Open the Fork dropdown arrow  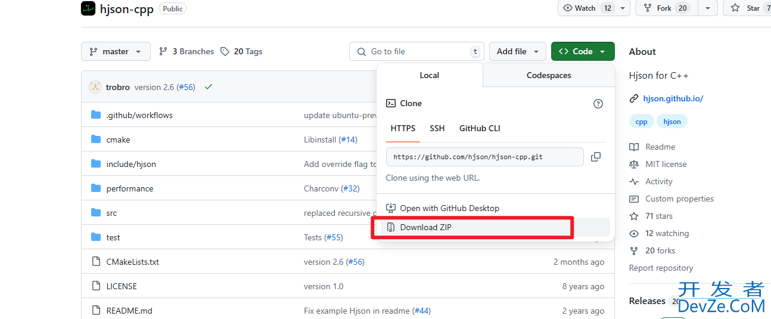(x=708, y=8)
